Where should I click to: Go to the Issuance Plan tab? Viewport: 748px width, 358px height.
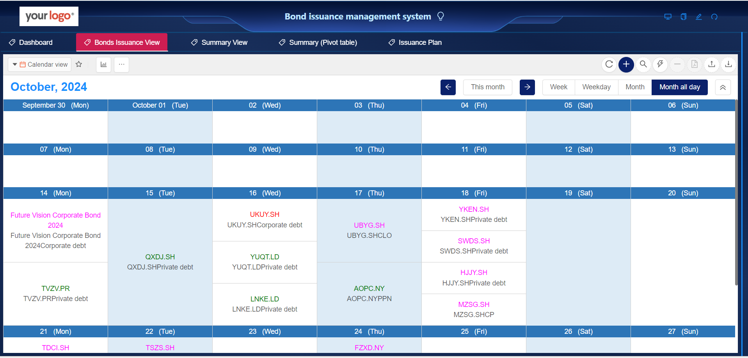click(x=415, y=43)
